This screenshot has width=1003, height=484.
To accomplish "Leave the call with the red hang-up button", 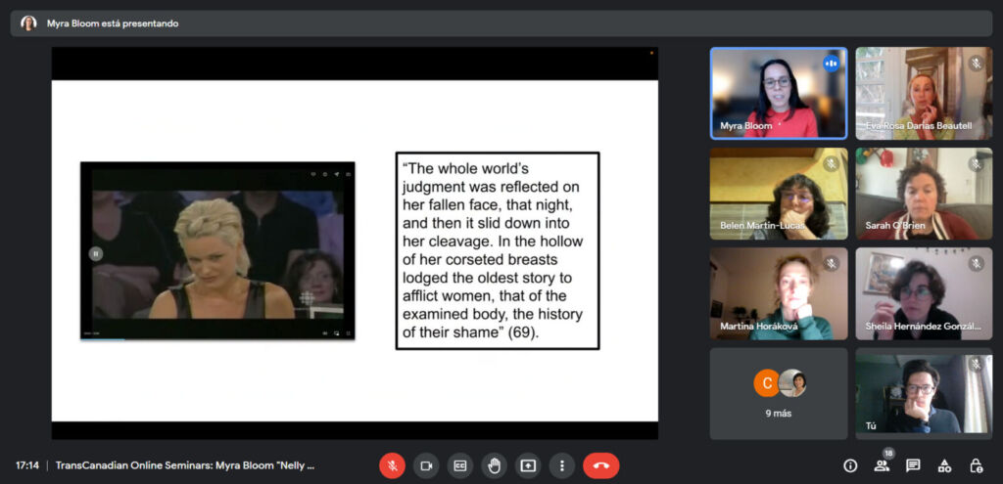I will pyautogui.click(x=600, y=465).
